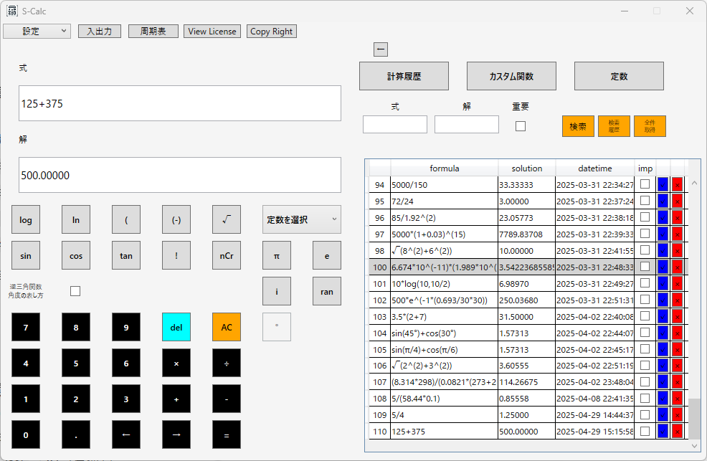
Task: Move cursor left with ← key
Action: coord(125,435)
